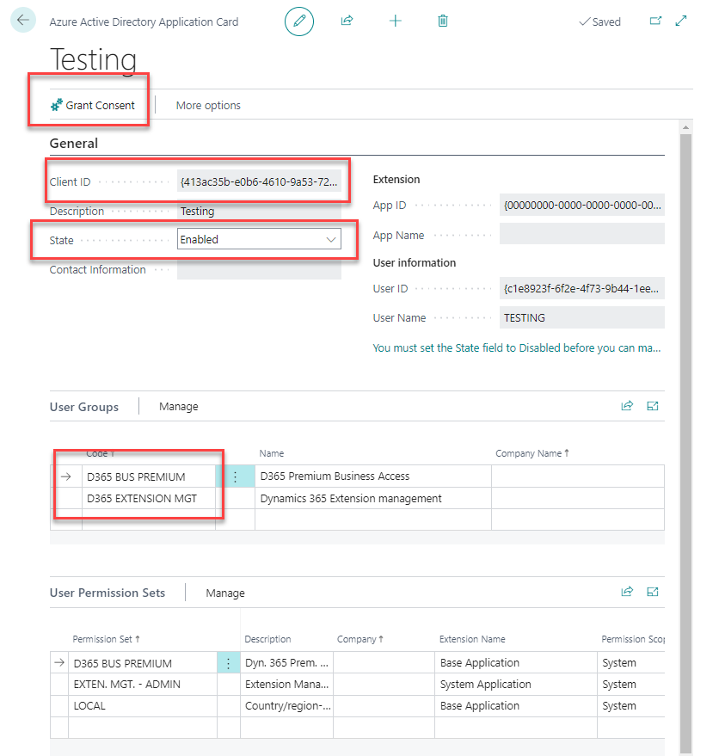This screenshot has width=719, height=756.
Task: Open the share icon in User Groups section
Action: click(627, 405)
